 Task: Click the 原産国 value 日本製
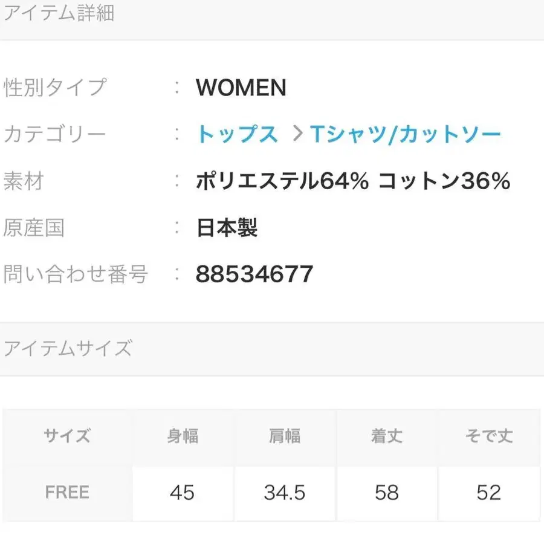click(226, 227)
